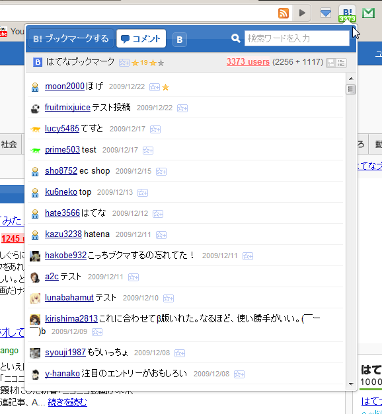Viewport: 382px width, 414px height.
Task: Click the small B button in popup header
Action: click(x=180, y=40)
